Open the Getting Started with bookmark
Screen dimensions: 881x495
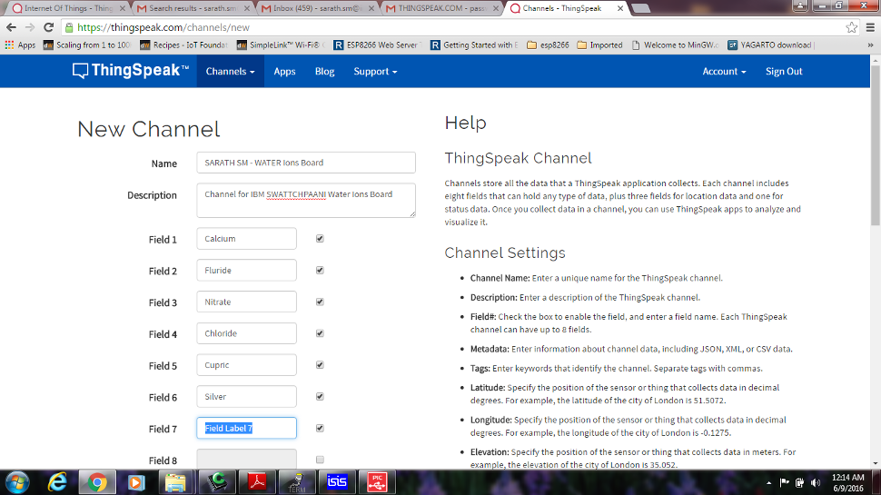click(x=475, y=45)
